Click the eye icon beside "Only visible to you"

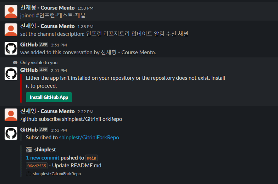pyautogui.click(x=15, y=62)
